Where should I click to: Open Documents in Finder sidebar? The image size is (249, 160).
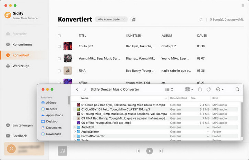point(51,128)
